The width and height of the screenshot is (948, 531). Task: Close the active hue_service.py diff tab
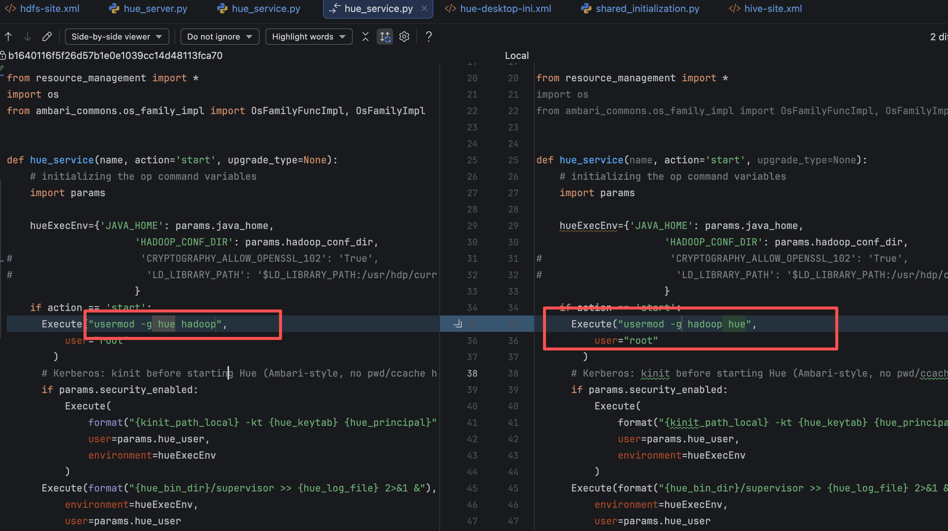coord(424,9)
